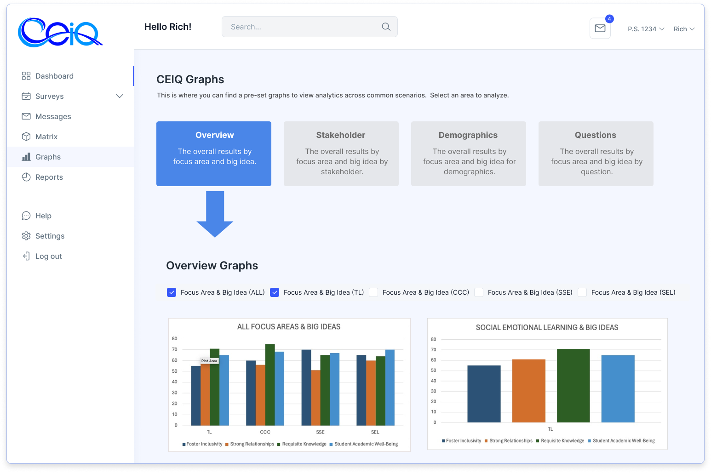This screenshot has width=711, height=473.
Task: Click green Requisite Knowledge legend swatch in left chart
Action: [279, 445]
